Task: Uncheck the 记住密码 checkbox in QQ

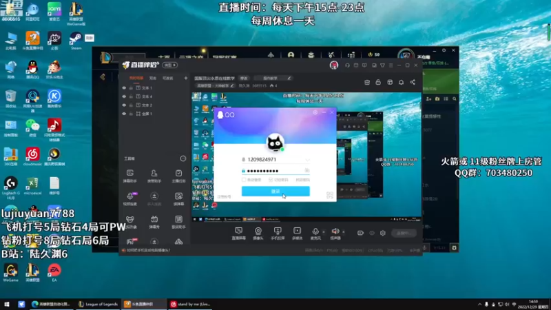Action: 271,180
